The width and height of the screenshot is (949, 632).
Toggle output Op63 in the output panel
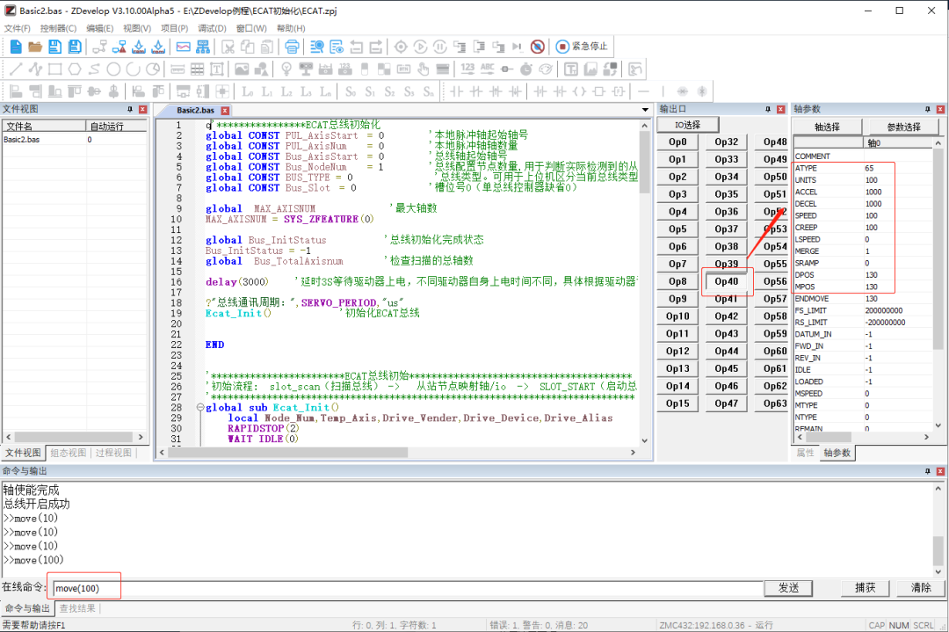[x=775, y=403]
